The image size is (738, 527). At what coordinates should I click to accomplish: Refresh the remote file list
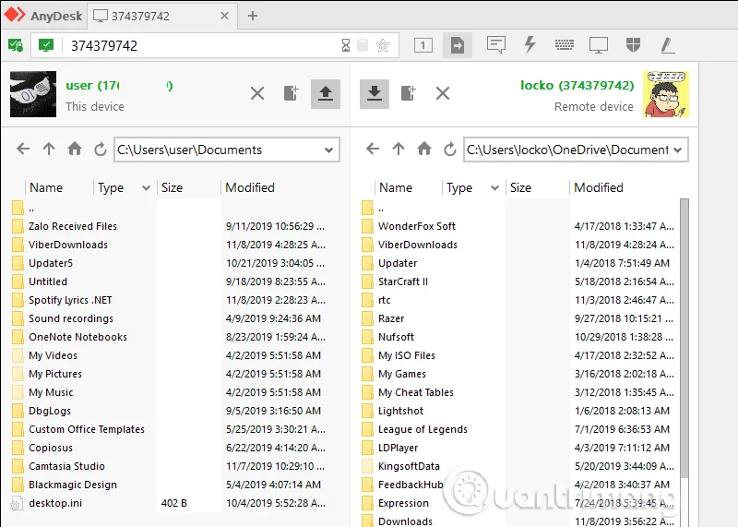[450, 150]
